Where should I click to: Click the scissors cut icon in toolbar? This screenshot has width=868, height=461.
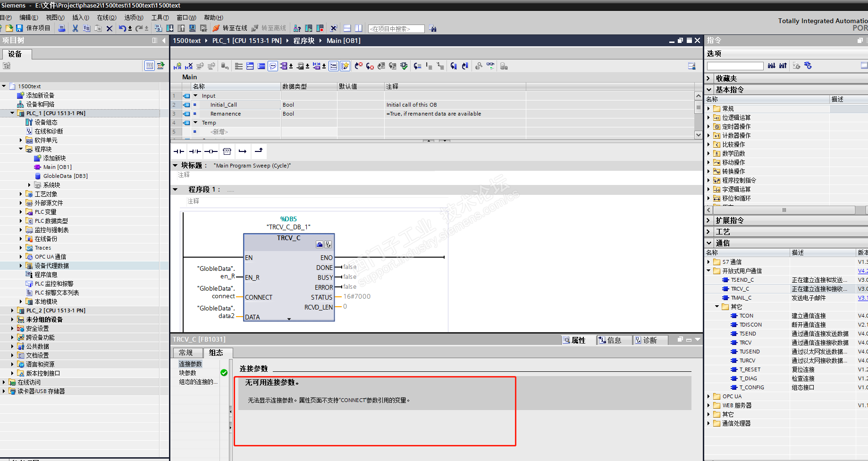(x=75, y=28)
